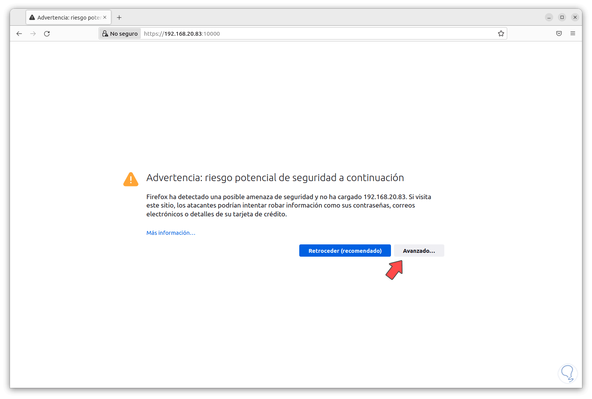Screen dimensions: 592x399
Task: Click the orange warning triangle icon
Action: point(131,179)
